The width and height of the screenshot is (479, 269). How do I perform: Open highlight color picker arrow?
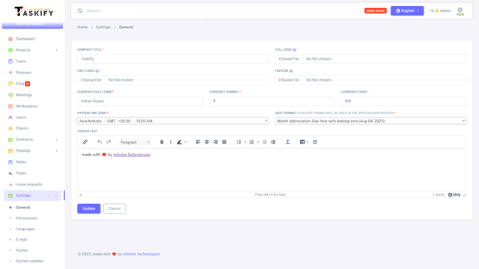(x=186, y=142)
